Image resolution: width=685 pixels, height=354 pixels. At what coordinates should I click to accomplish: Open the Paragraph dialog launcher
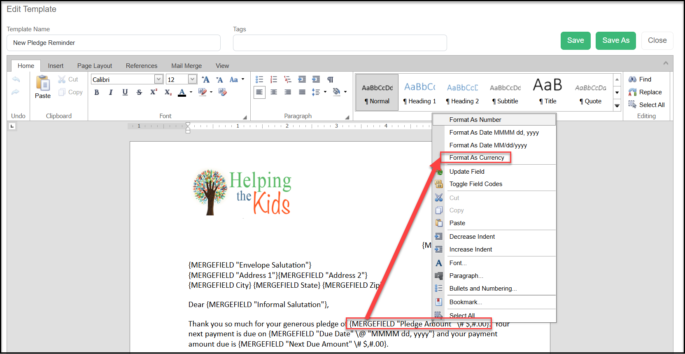(347, 117)
